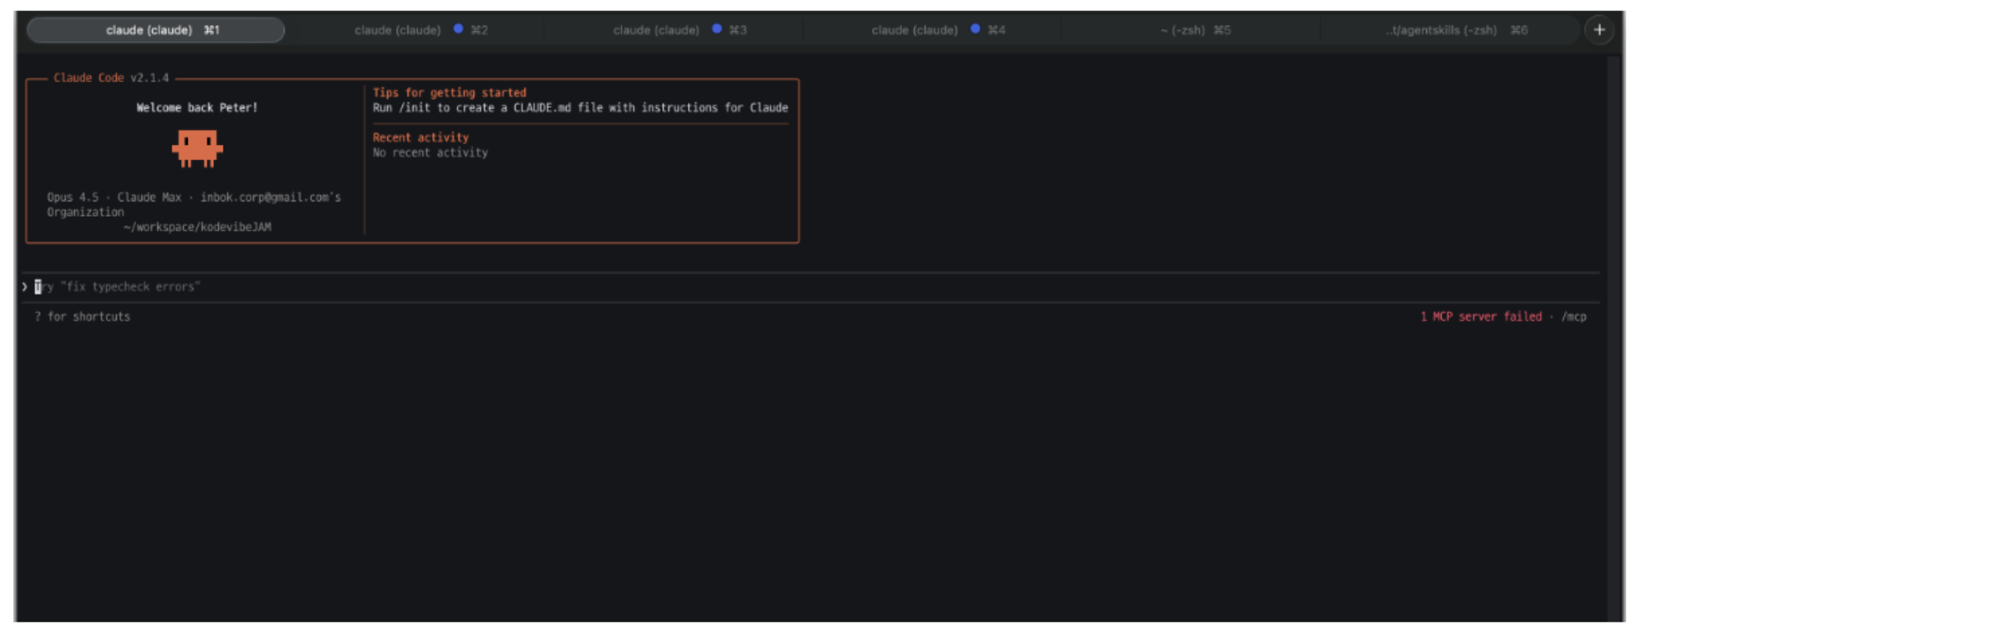Click the Claude Code pixel mascot icon
The height and width of the screenshot is (640, 2007).
coord(197,149)
